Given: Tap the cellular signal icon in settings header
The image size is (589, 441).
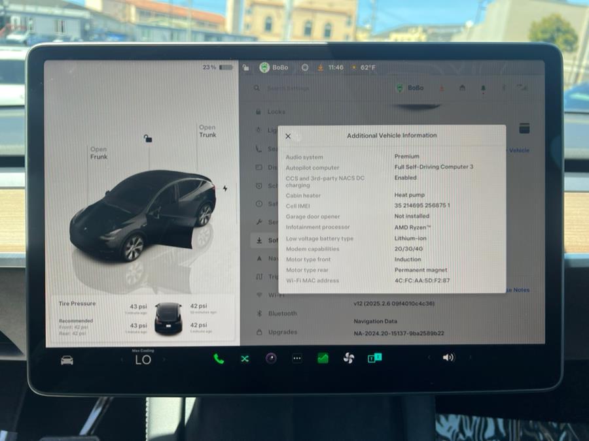Looking at the screenshot, I should tap(522, 88).
